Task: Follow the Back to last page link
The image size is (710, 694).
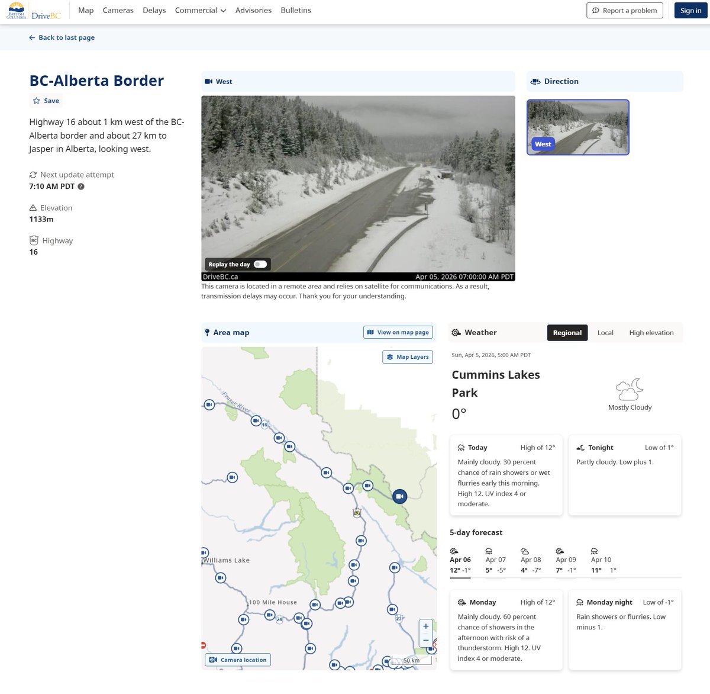Action: coord(62,37)
